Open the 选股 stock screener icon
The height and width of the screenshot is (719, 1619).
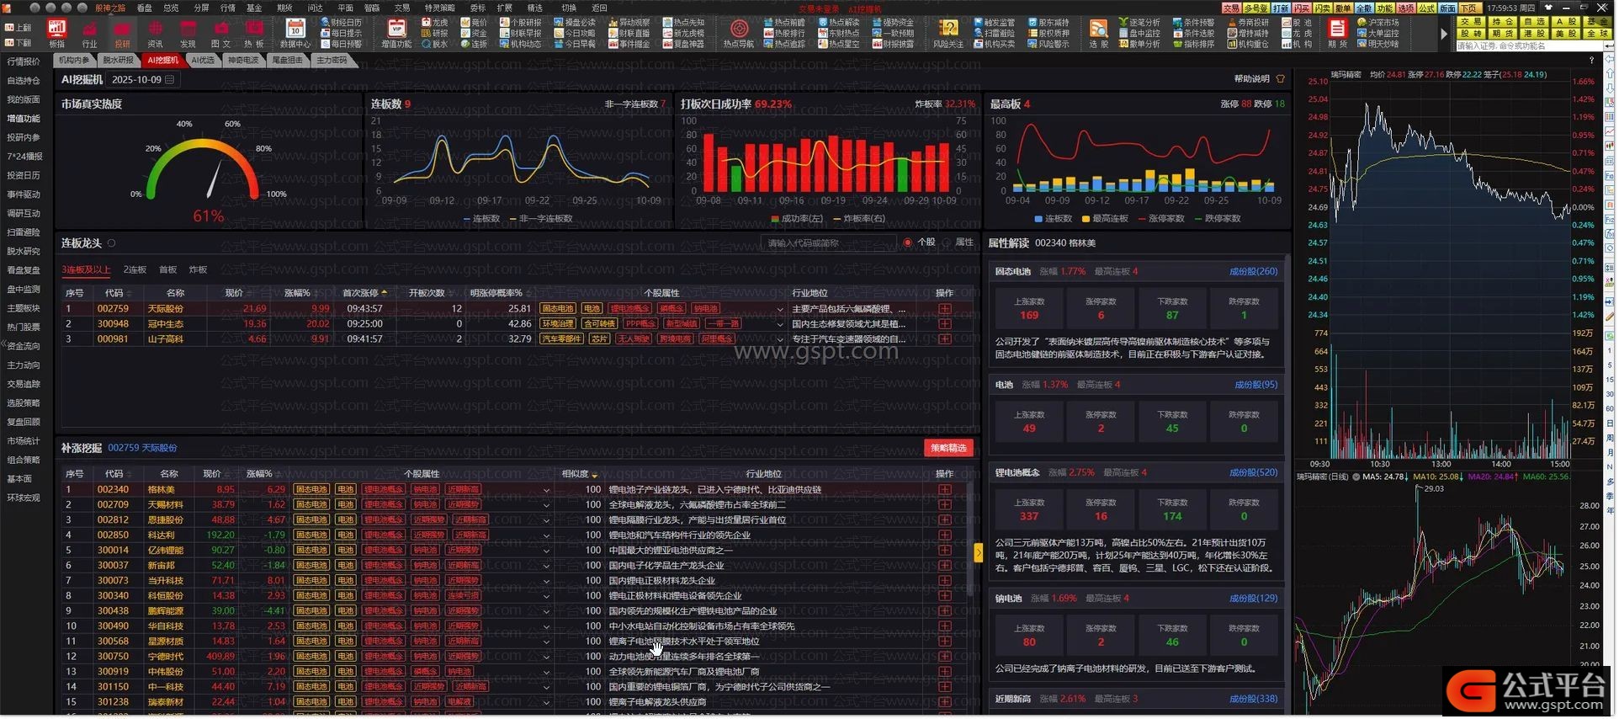coord(1098,29)
